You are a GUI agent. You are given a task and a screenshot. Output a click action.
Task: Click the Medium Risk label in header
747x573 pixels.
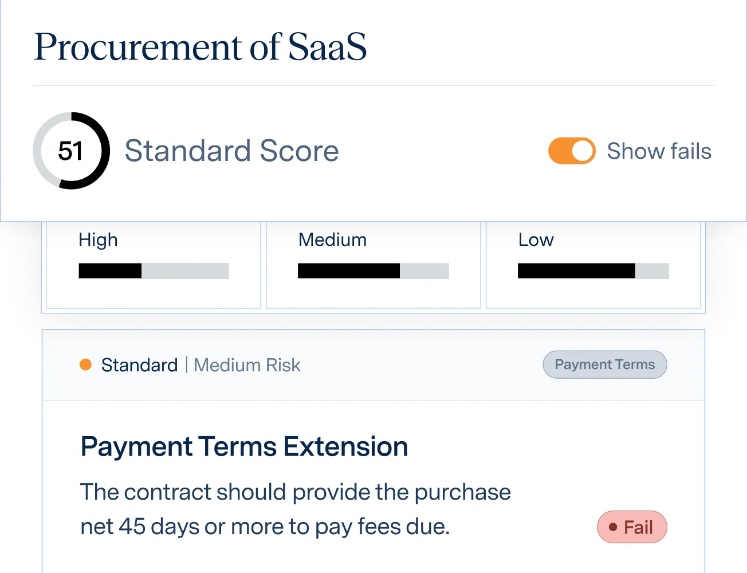(247, 365)
